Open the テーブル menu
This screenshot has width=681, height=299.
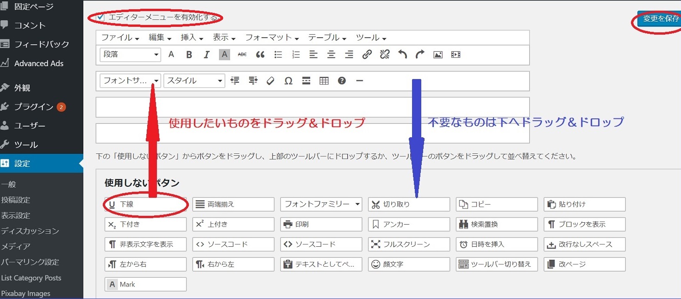327,37
